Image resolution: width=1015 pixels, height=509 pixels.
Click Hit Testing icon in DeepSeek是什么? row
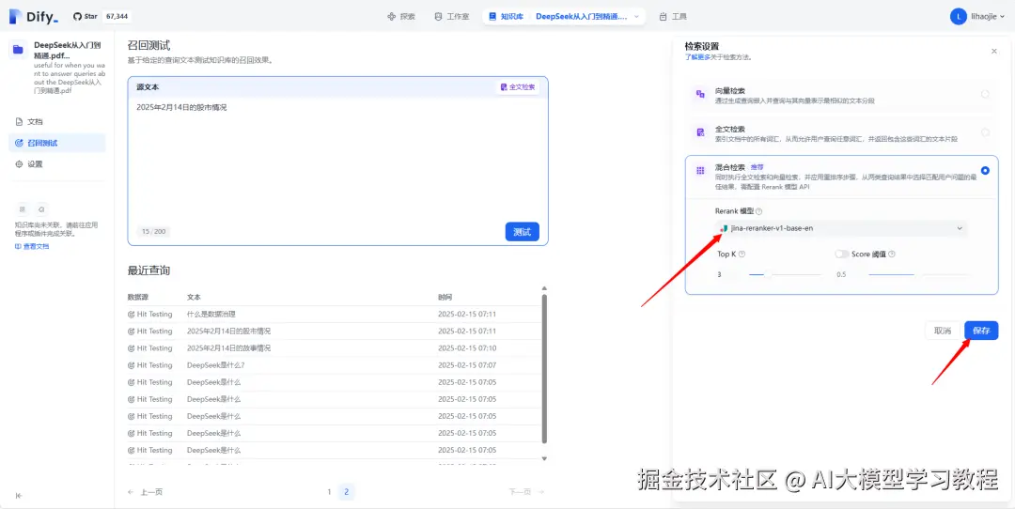[132, 365]
